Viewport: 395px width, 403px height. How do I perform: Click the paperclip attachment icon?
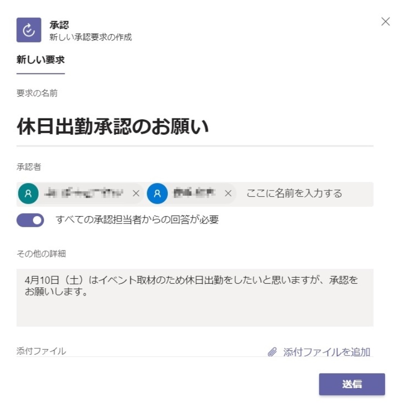pyautogui.click(x=272, y=352)
